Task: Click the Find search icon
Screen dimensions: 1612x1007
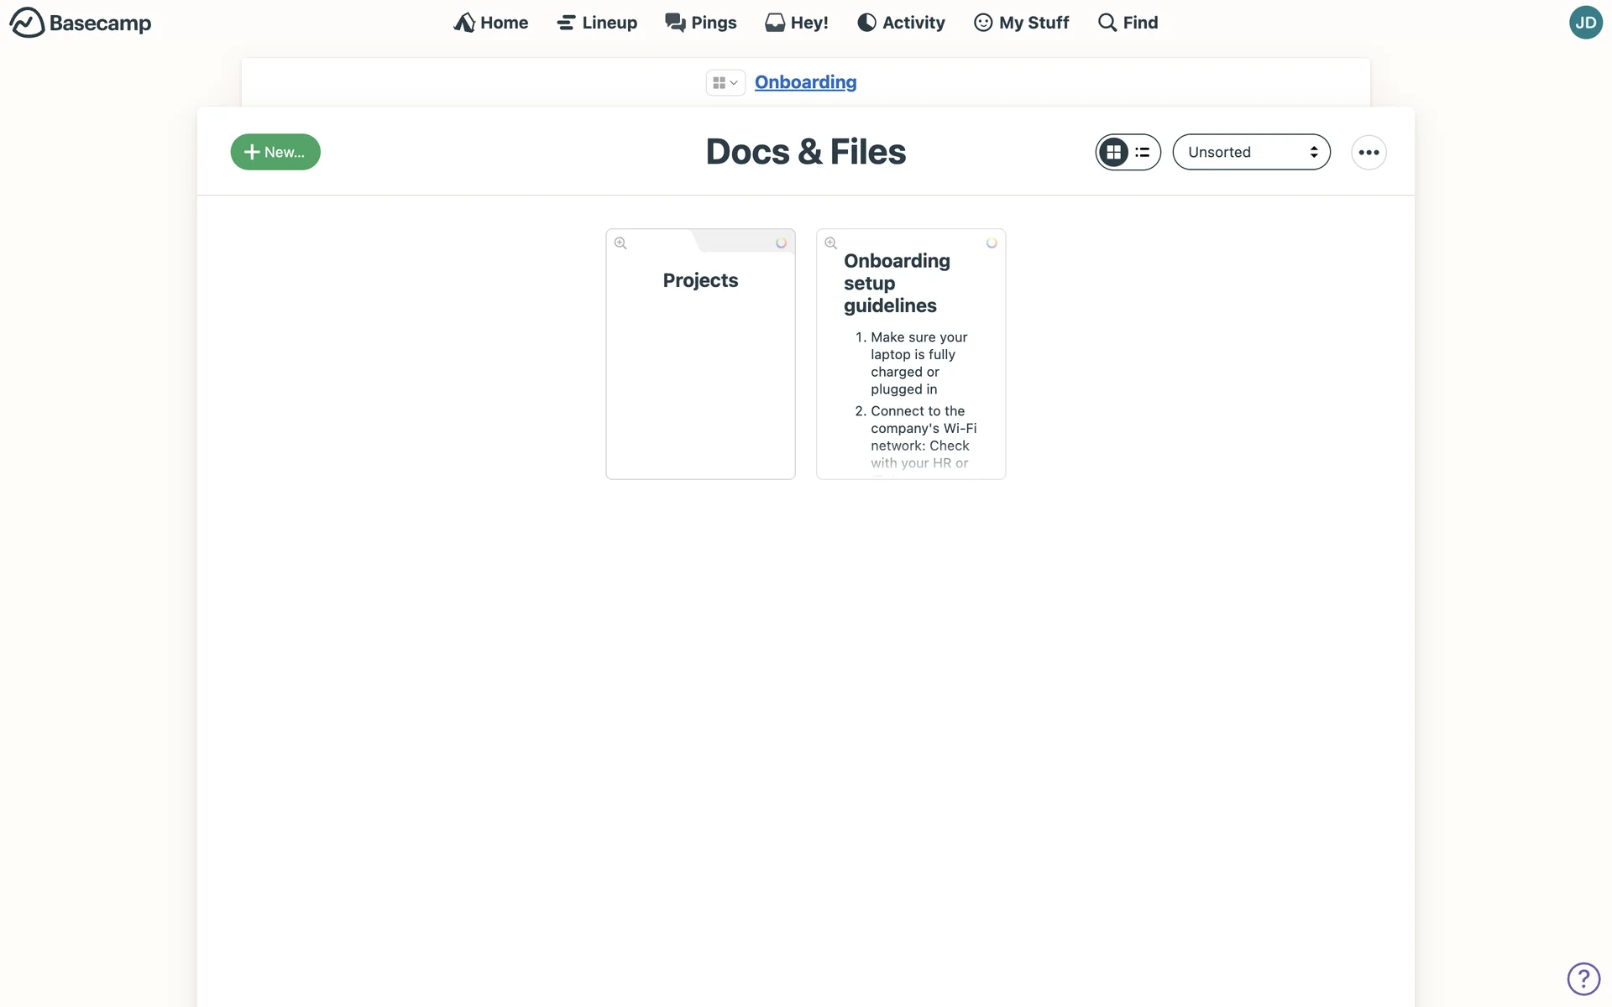Action: 1107,23
